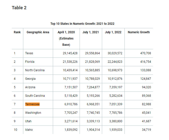Click the table title about Numeric Growth 2021 to 2022

tap(82, 24)
